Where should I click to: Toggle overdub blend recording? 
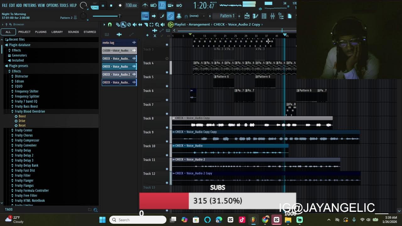(171, 5)
